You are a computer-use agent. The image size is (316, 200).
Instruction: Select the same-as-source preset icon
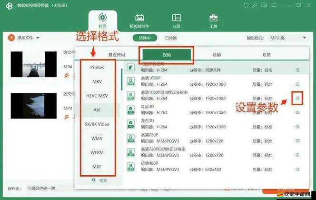pyautogui.click(x=131, y=68)
